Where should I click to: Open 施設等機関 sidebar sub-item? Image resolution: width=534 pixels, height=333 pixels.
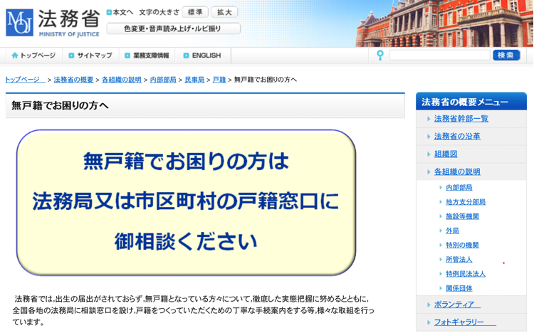point(463,216)
